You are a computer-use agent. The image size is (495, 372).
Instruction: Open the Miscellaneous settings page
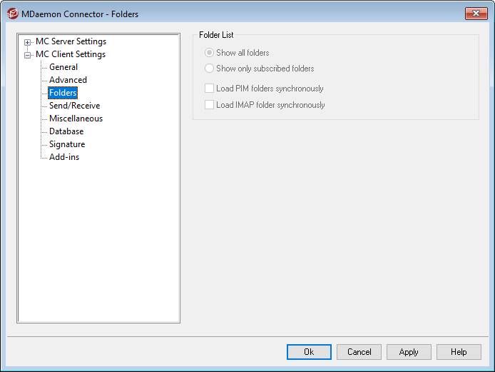pos(76,119)
